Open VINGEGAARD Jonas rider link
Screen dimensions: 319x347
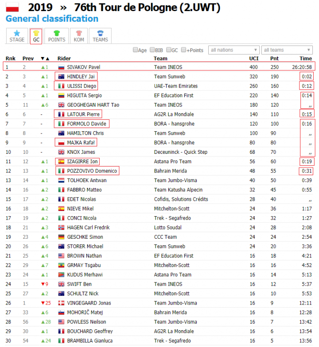pos(89,303)
